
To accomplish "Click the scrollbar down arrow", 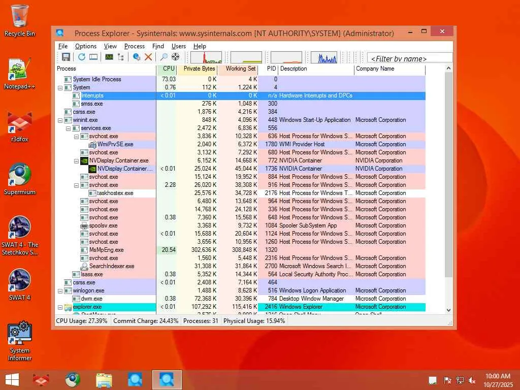I will (x=448, y=310).
